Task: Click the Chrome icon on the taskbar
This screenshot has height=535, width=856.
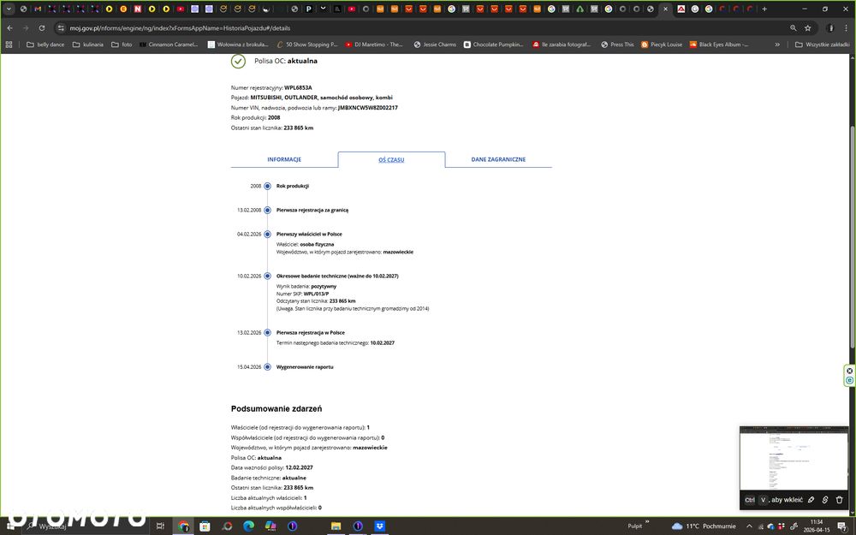Action: (183, 526)
